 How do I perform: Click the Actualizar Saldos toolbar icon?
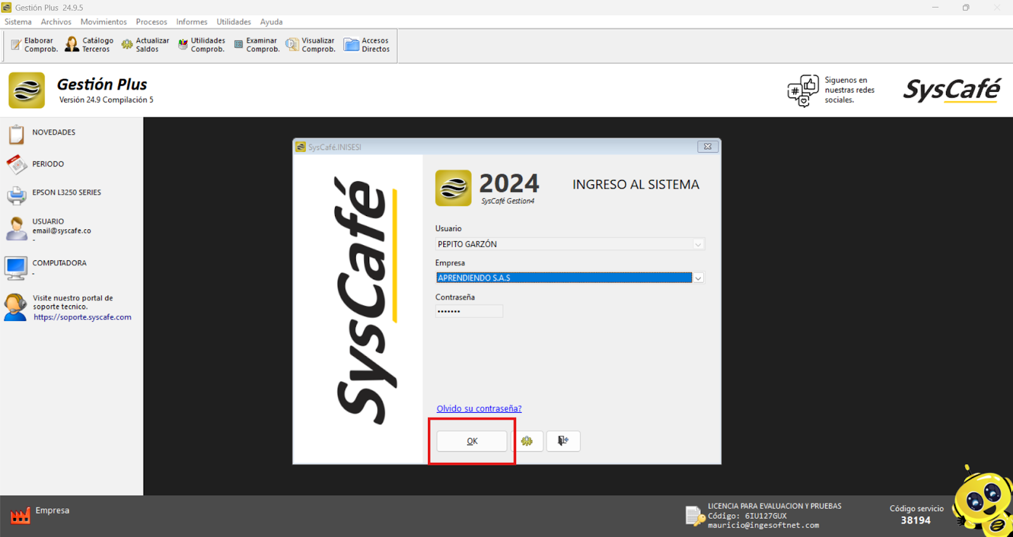(127, 44)
